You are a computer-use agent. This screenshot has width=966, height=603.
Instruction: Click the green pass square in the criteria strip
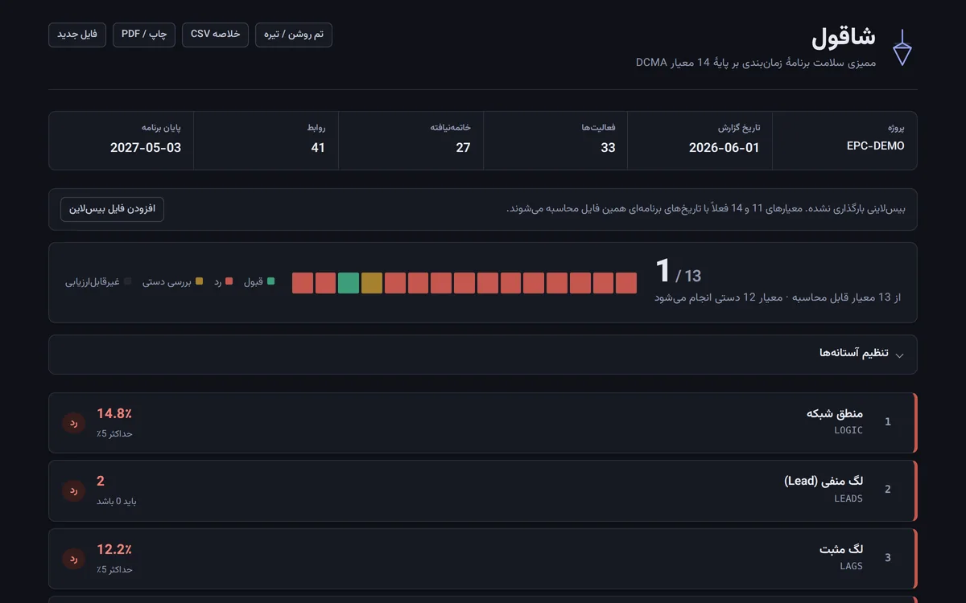(349, 283)
